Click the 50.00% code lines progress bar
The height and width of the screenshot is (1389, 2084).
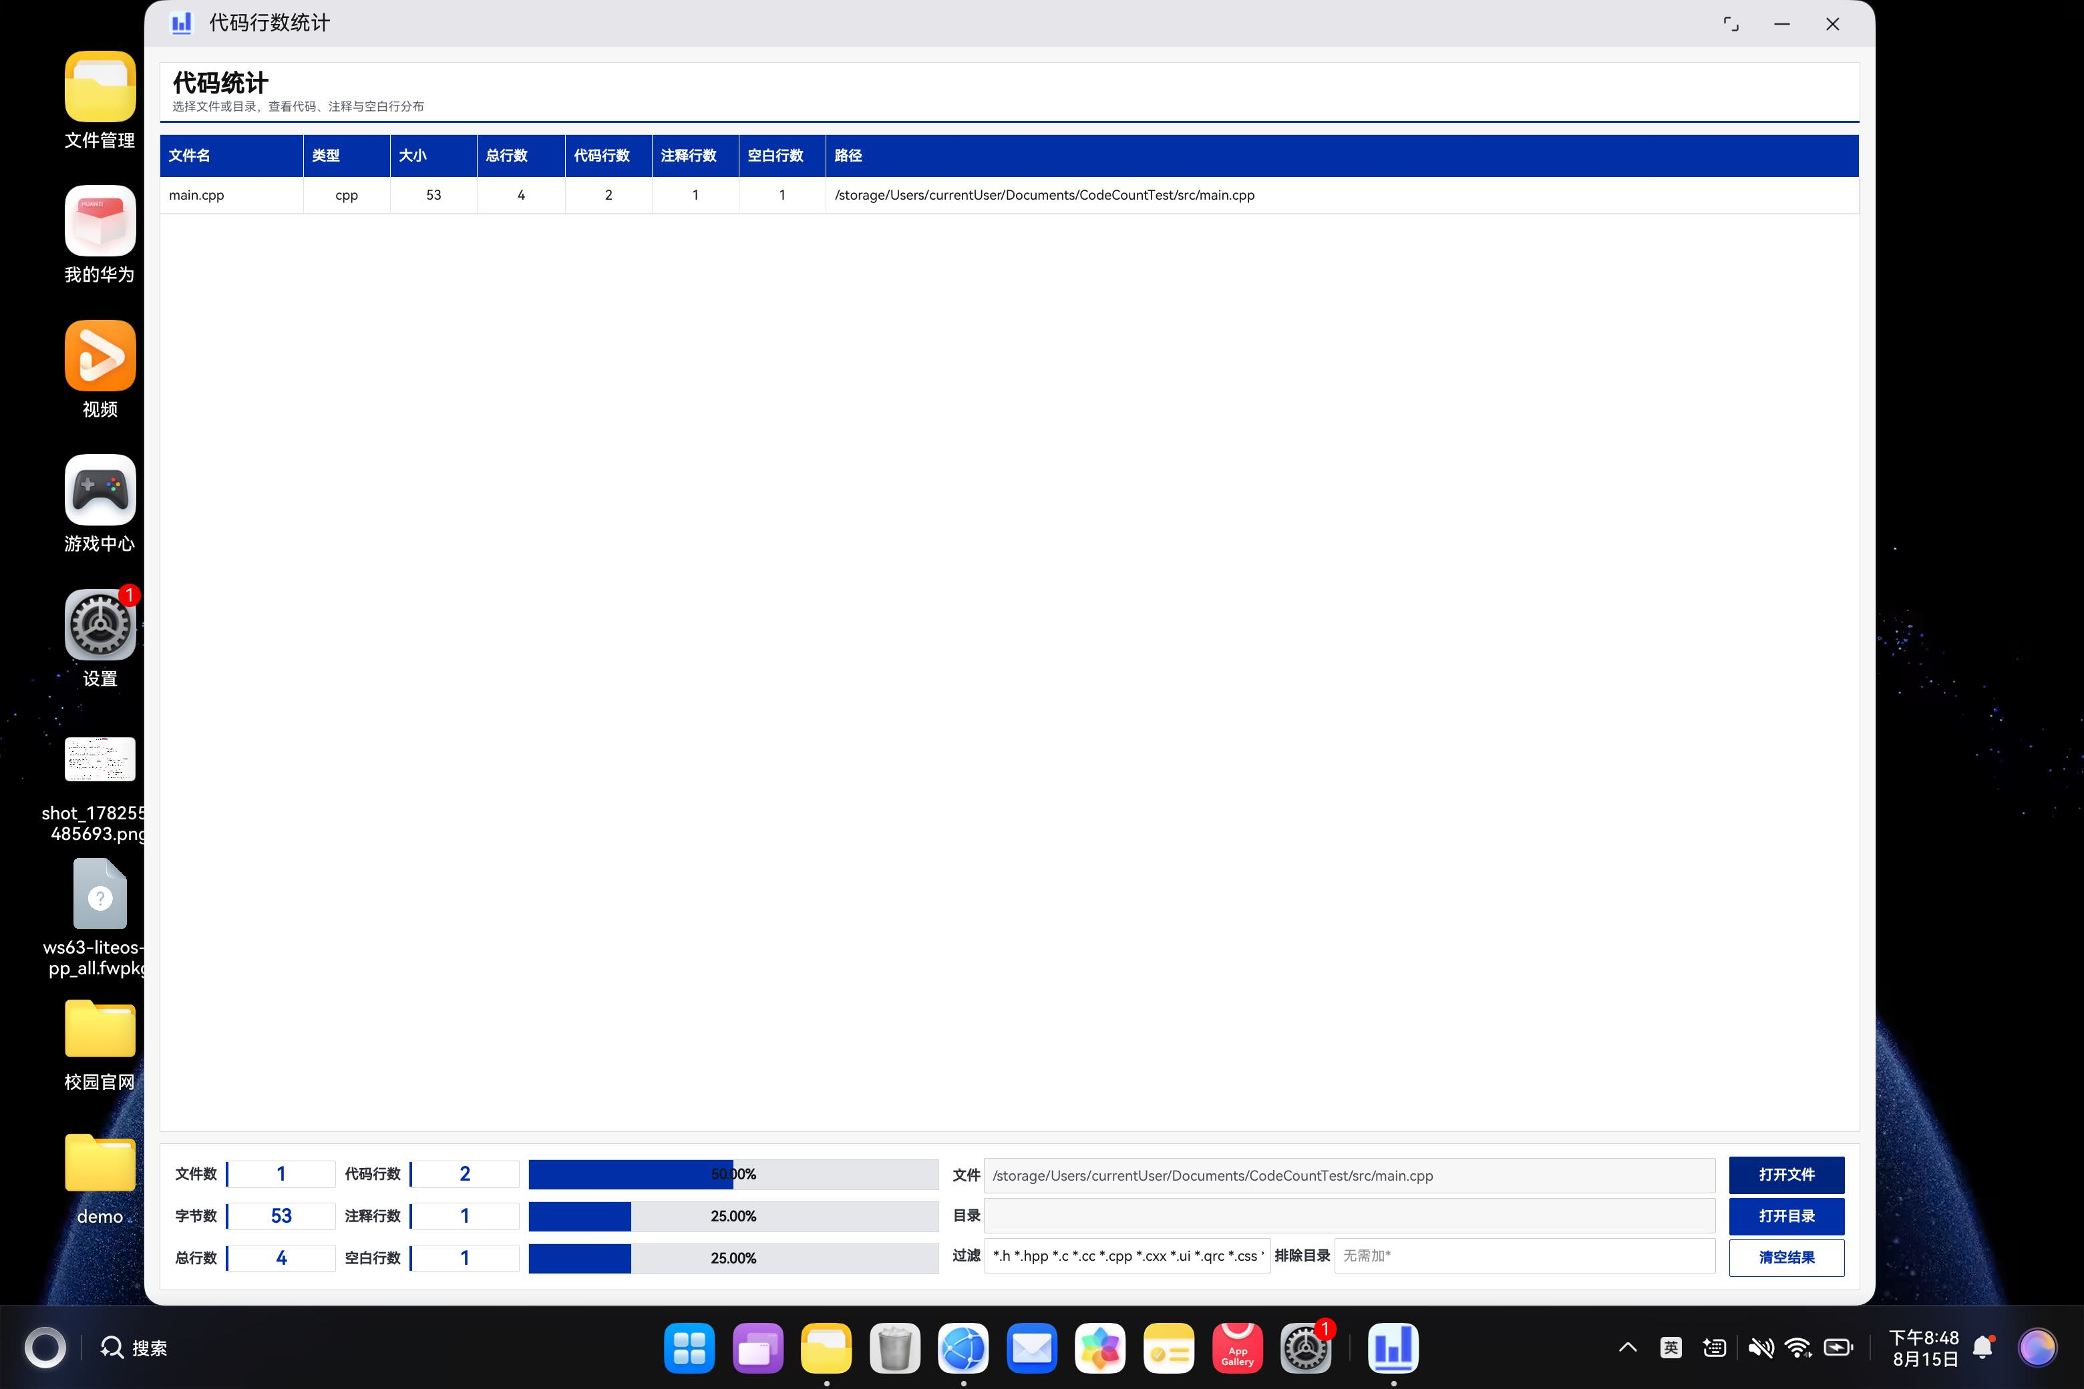[x=733, y=1175]
